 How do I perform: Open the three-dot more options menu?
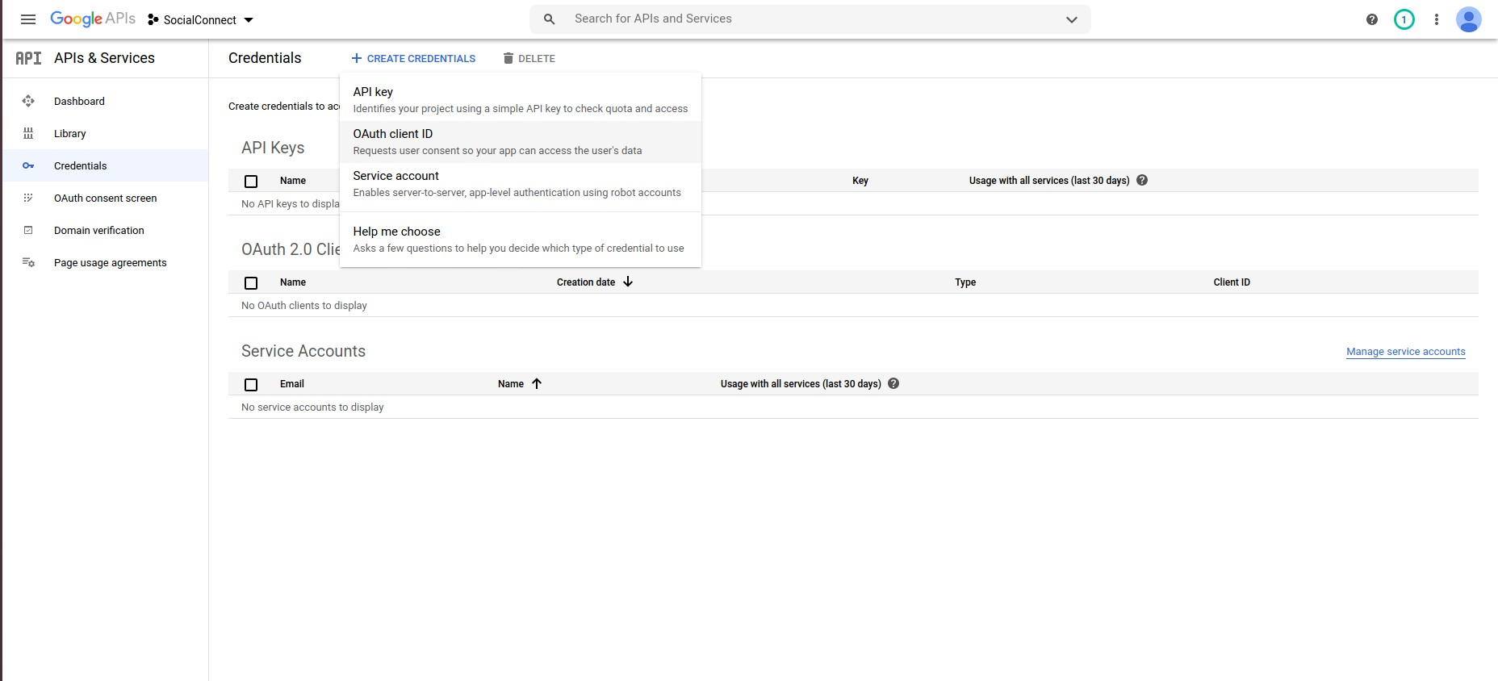pos(1437,19)
